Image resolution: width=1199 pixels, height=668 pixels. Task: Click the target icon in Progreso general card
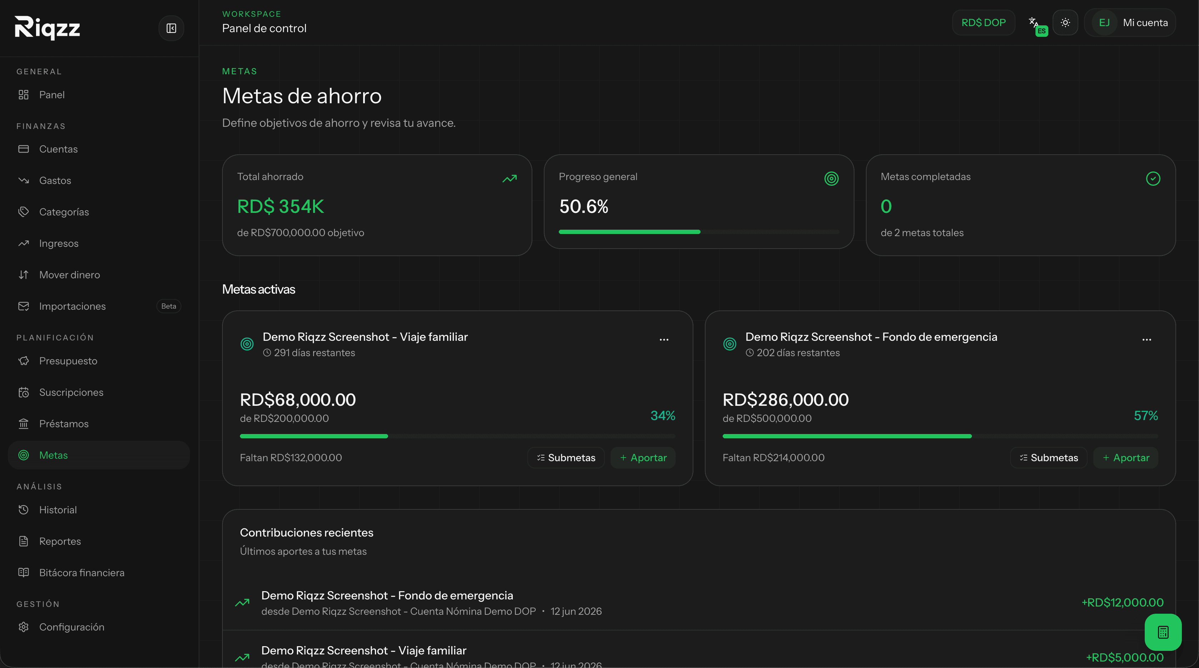click(831, 179)
